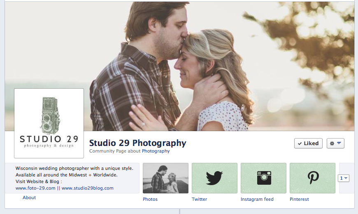Select the Photos tab label
This screenshot has width=358, height=214.
coord(150,199)
